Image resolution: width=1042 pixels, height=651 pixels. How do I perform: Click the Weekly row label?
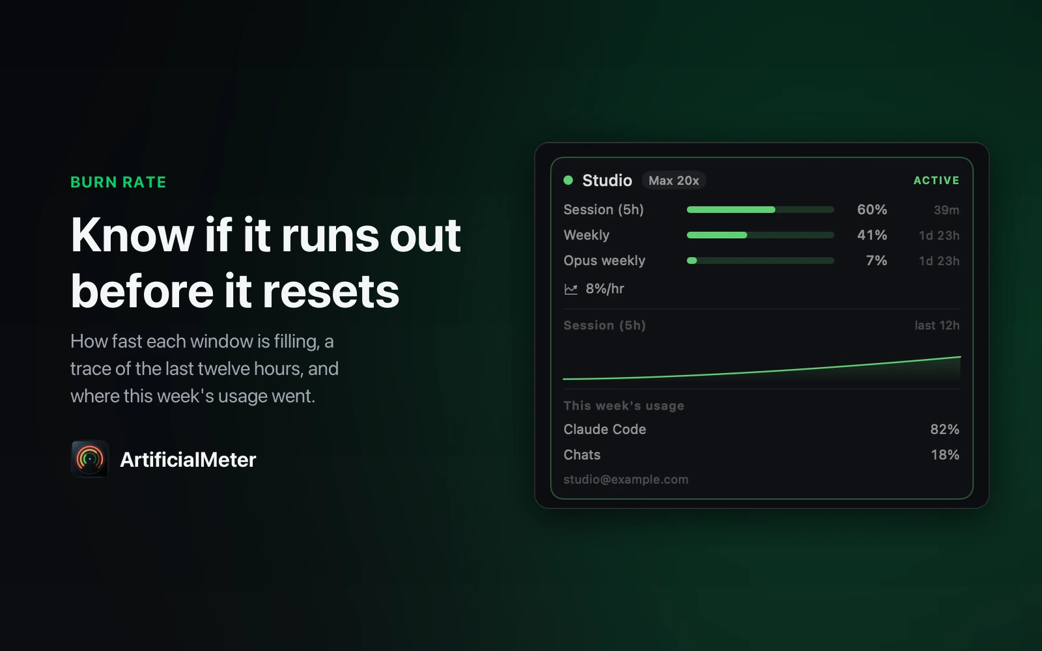point(587,235)
